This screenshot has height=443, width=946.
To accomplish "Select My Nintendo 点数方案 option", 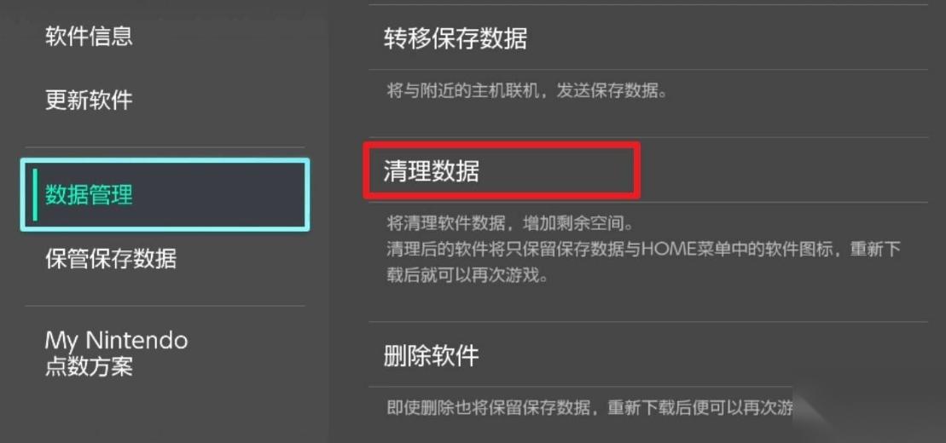I will click(116, 354).
